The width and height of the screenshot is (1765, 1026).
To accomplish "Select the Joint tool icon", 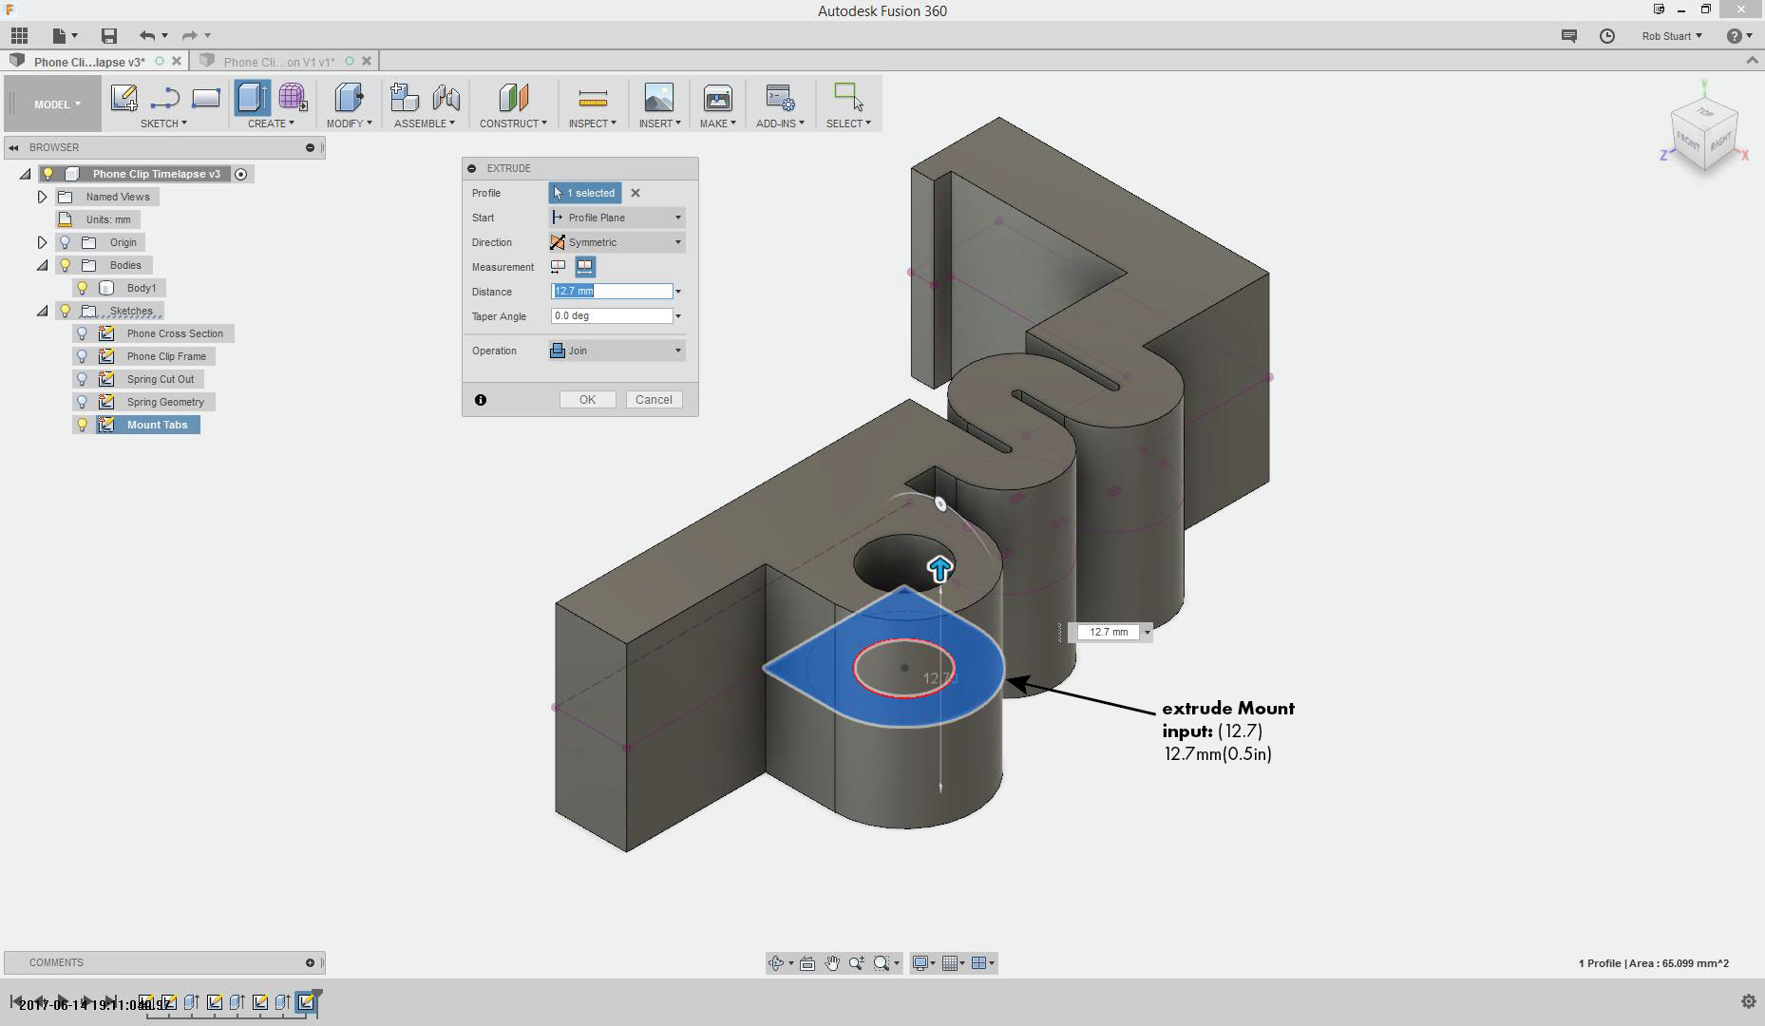I will pyautogui.click(x=446, y=98).
